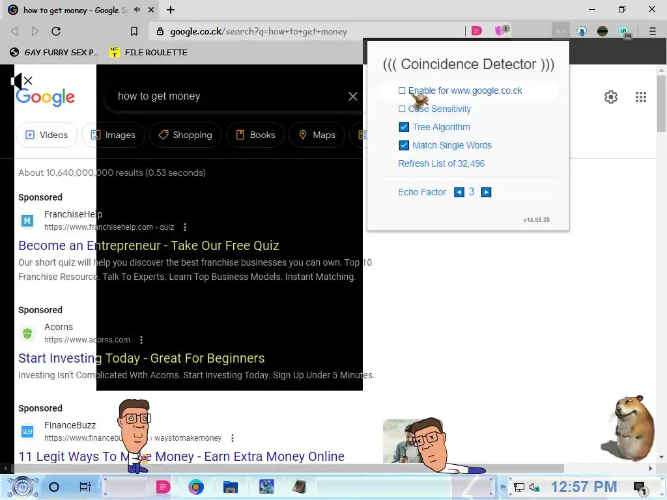
Task: Open the pink reader icon in the address bar
Action: [x=477, y=31]
